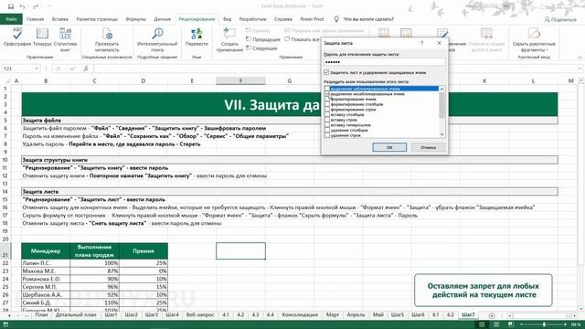
Task: Click Показать все примечания
Action: [x=302, y=39]
